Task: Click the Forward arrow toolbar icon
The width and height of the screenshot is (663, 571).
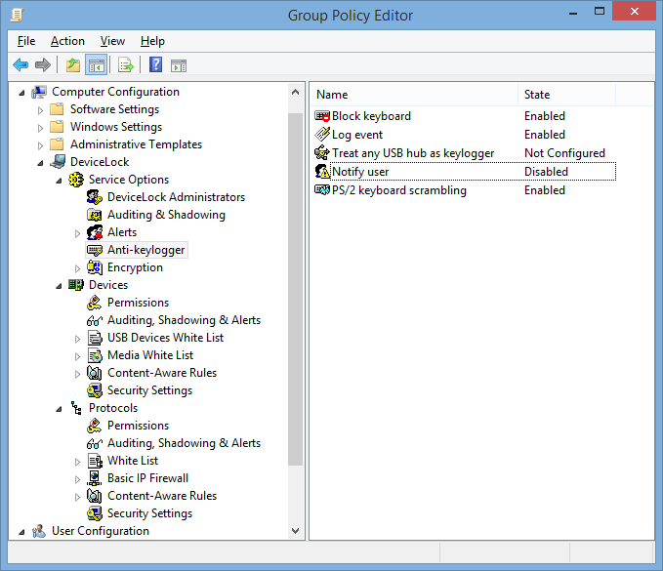Action: pyautogui.click(x=43, y=65)
